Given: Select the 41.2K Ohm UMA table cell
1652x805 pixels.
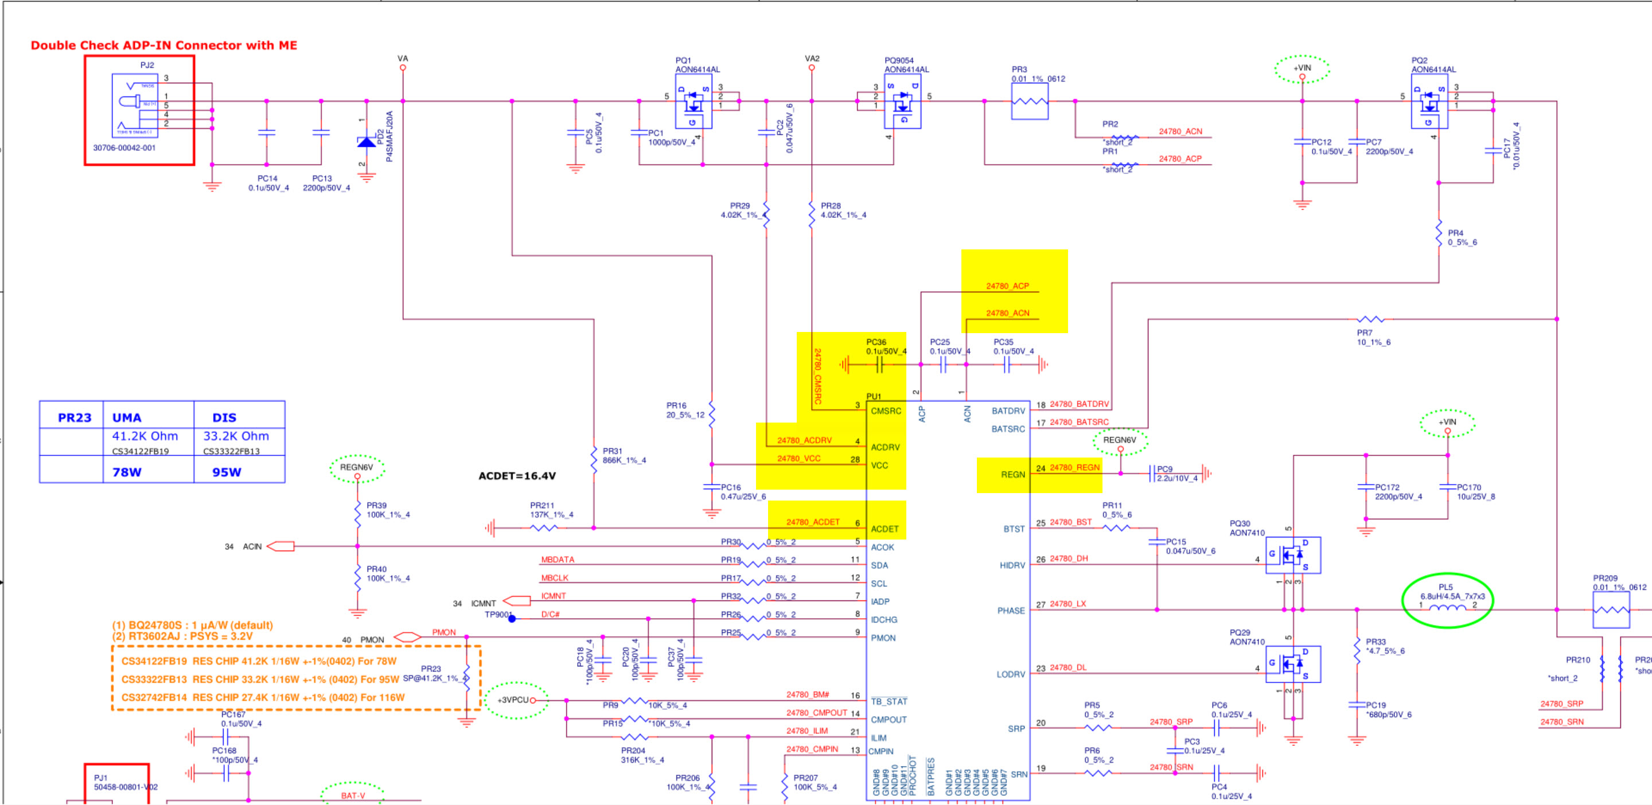Looking at the screenshot, I should click(145, 436).
